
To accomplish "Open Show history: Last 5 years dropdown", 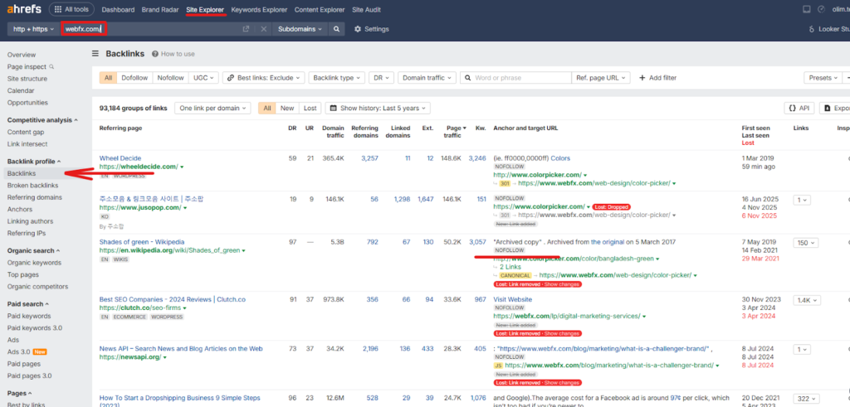I will (378, 108).
